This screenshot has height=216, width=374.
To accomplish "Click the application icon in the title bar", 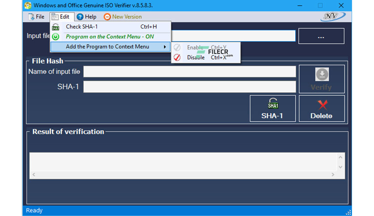I will pos(28,5).
